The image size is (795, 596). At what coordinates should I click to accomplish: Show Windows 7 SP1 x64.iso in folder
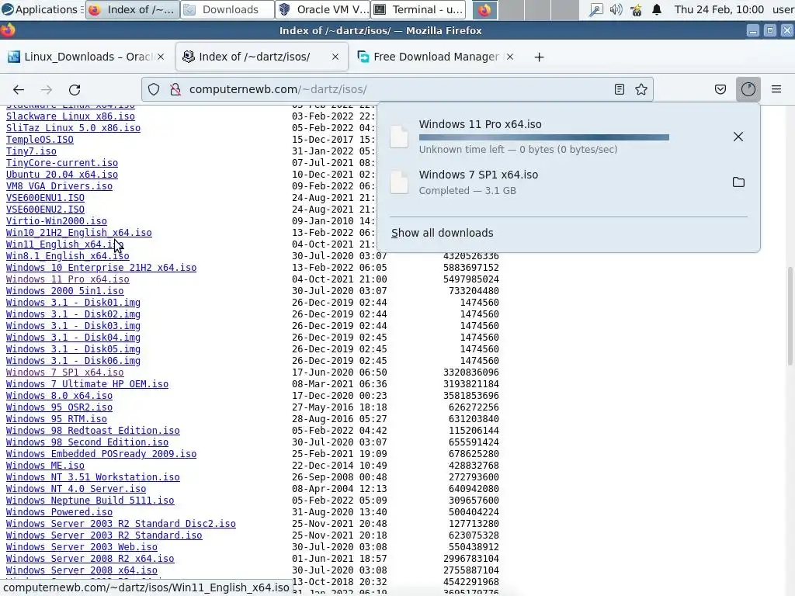coord(738,182)
